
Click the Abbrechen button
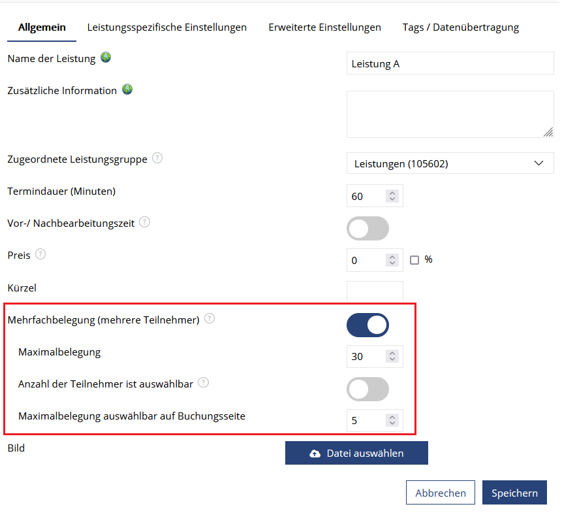click(x=441, y=493)
